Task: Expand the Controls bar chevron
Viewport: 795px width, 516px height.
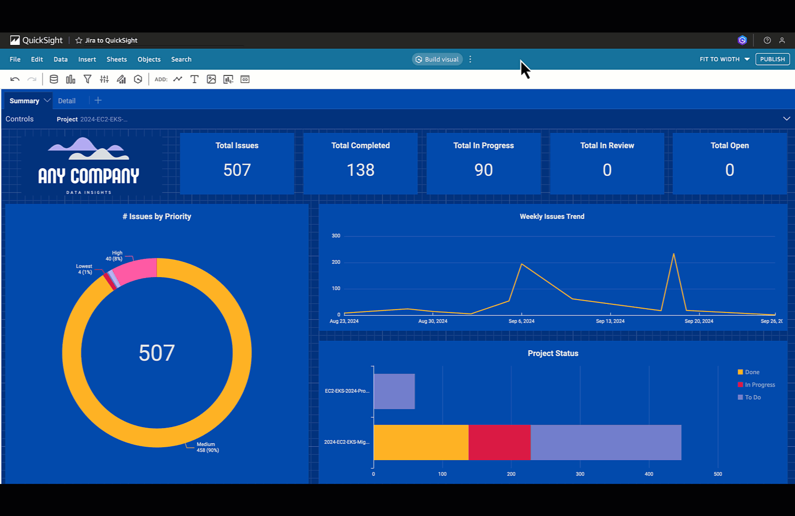Action: tap(786, 118)
